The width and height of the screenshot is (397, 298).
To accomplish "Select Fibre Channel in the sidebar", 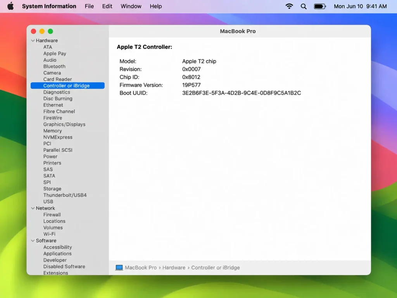I will pyautogui.click(x=59, y=111).
